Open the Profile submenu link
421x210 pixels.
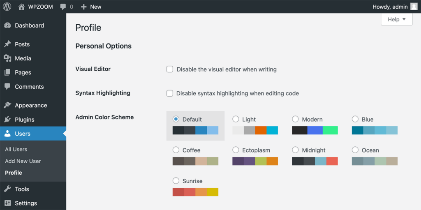click(x=14, y=173)
